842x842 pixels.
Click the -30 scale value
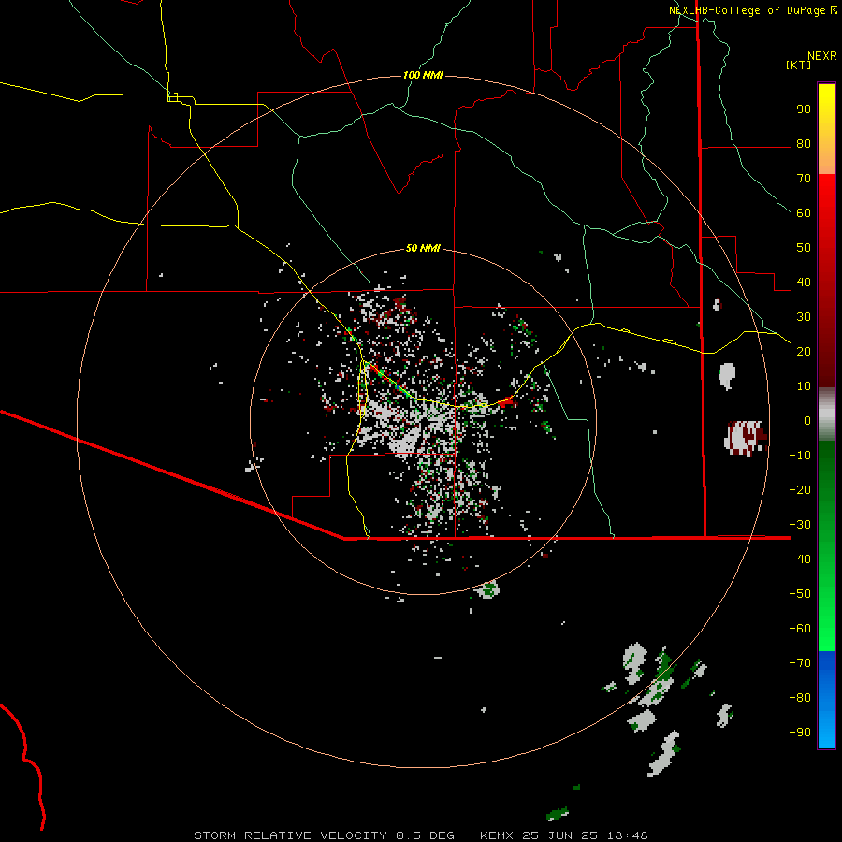[800, 525]
